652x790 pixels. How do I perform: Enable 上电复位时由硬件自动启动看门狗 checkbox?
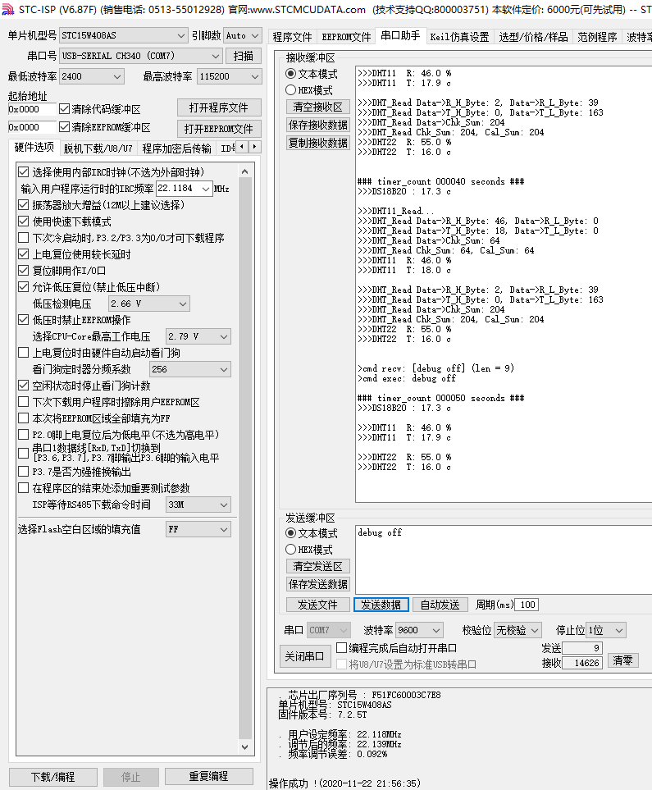tap(23, 353)
